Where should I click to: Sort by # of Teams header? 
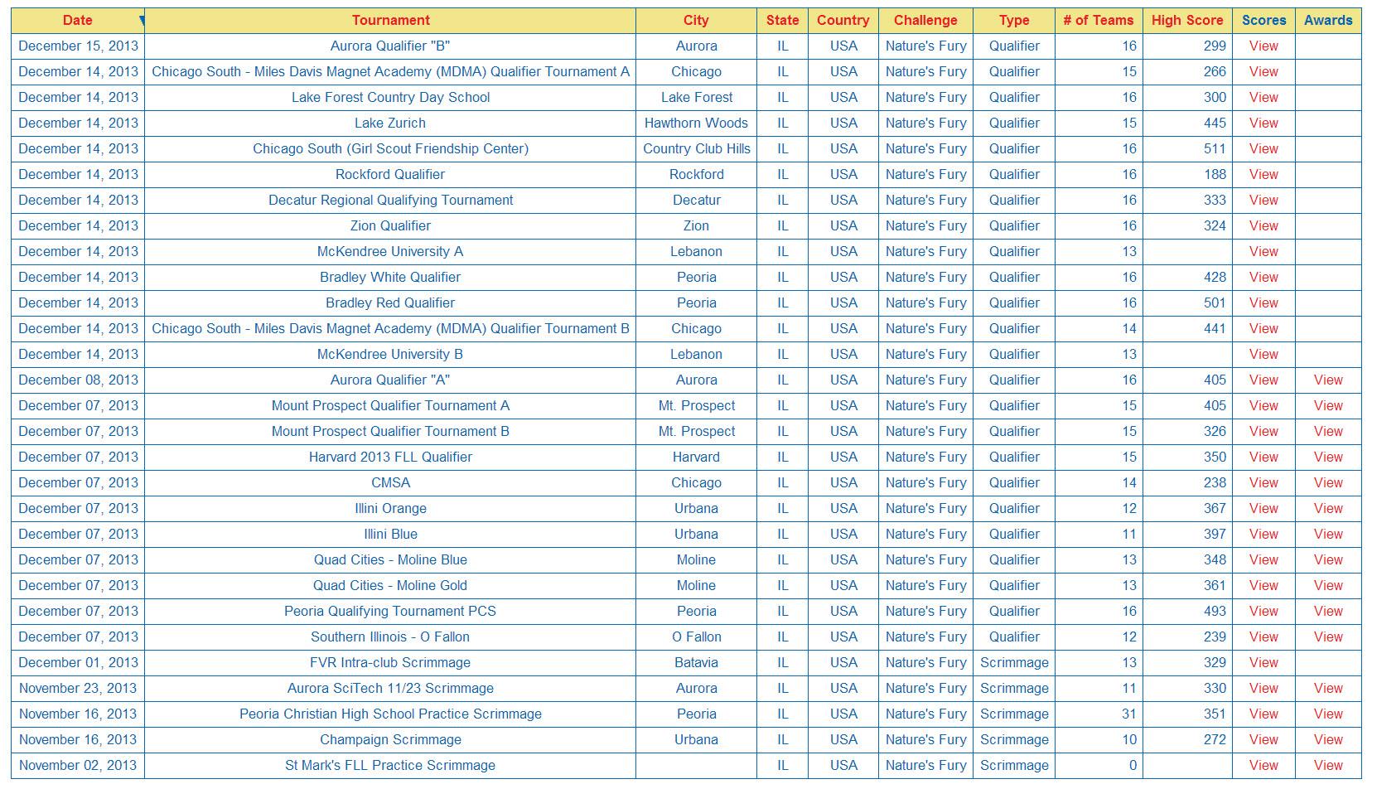click(x=1098, y=21)
